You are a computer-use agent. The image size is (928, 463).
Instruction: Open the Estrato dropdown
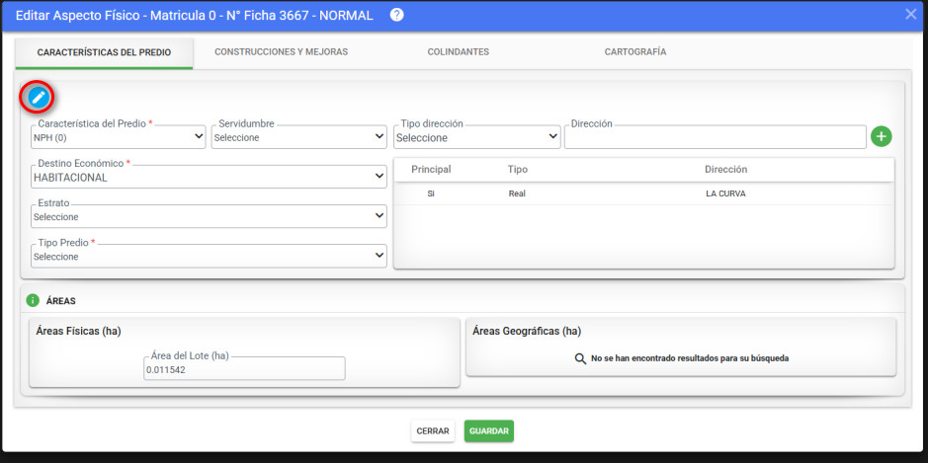209,216
